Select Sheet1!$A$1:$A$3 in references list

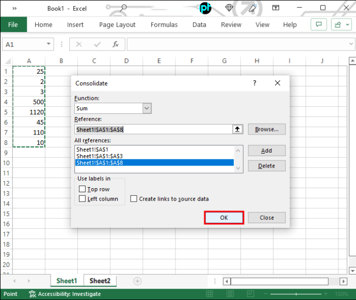[154, 156]
